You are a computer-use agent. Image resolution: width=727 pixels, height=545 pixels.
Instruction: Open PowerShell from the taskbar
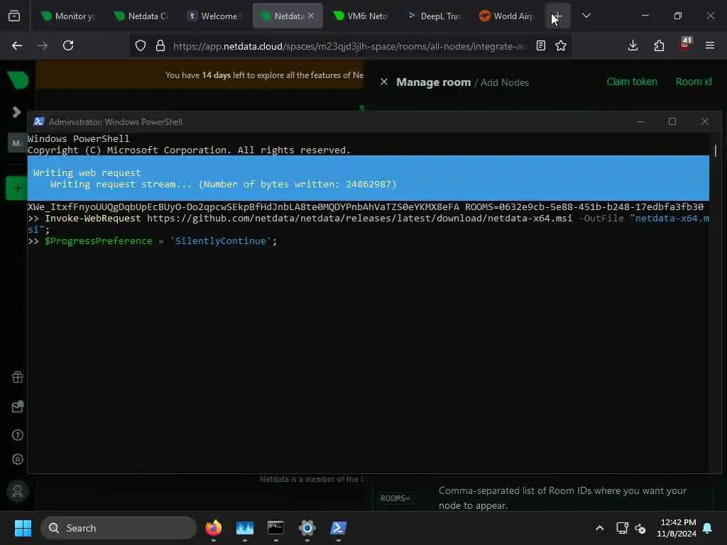point(338,528)
